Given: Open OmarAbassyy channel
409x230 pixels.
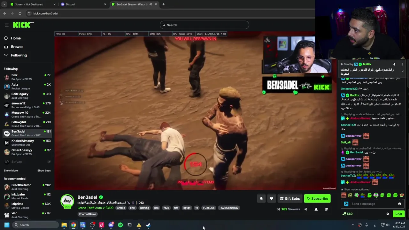Looking at the screenshot, I should pos(27,152).
